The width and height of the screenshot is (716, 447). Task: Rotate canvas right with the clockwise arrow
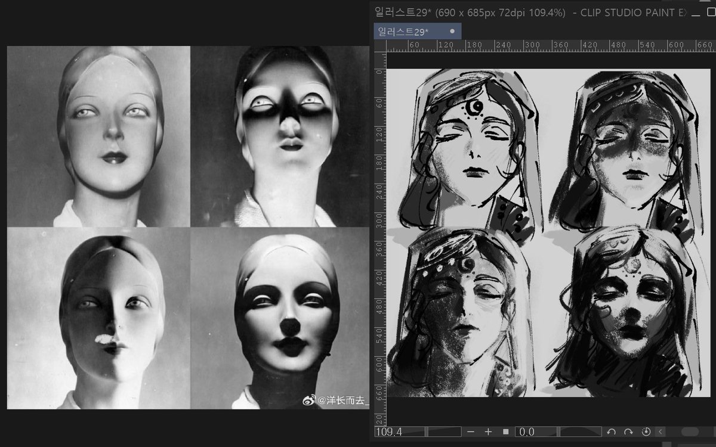coord(628,432)
